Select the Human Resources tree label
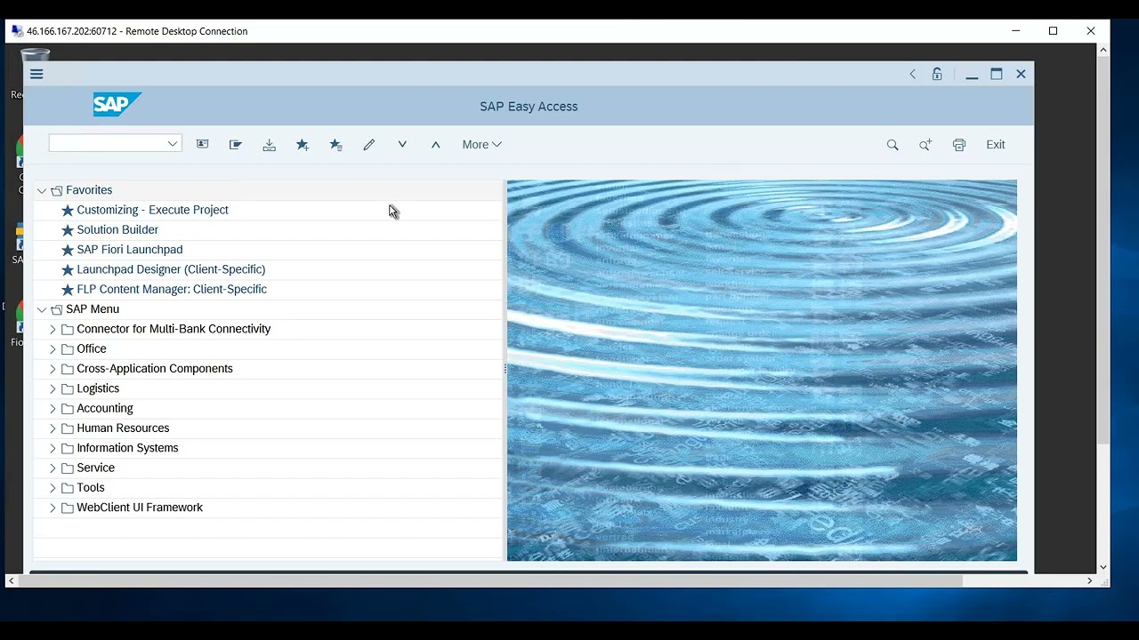 [123, 428]
